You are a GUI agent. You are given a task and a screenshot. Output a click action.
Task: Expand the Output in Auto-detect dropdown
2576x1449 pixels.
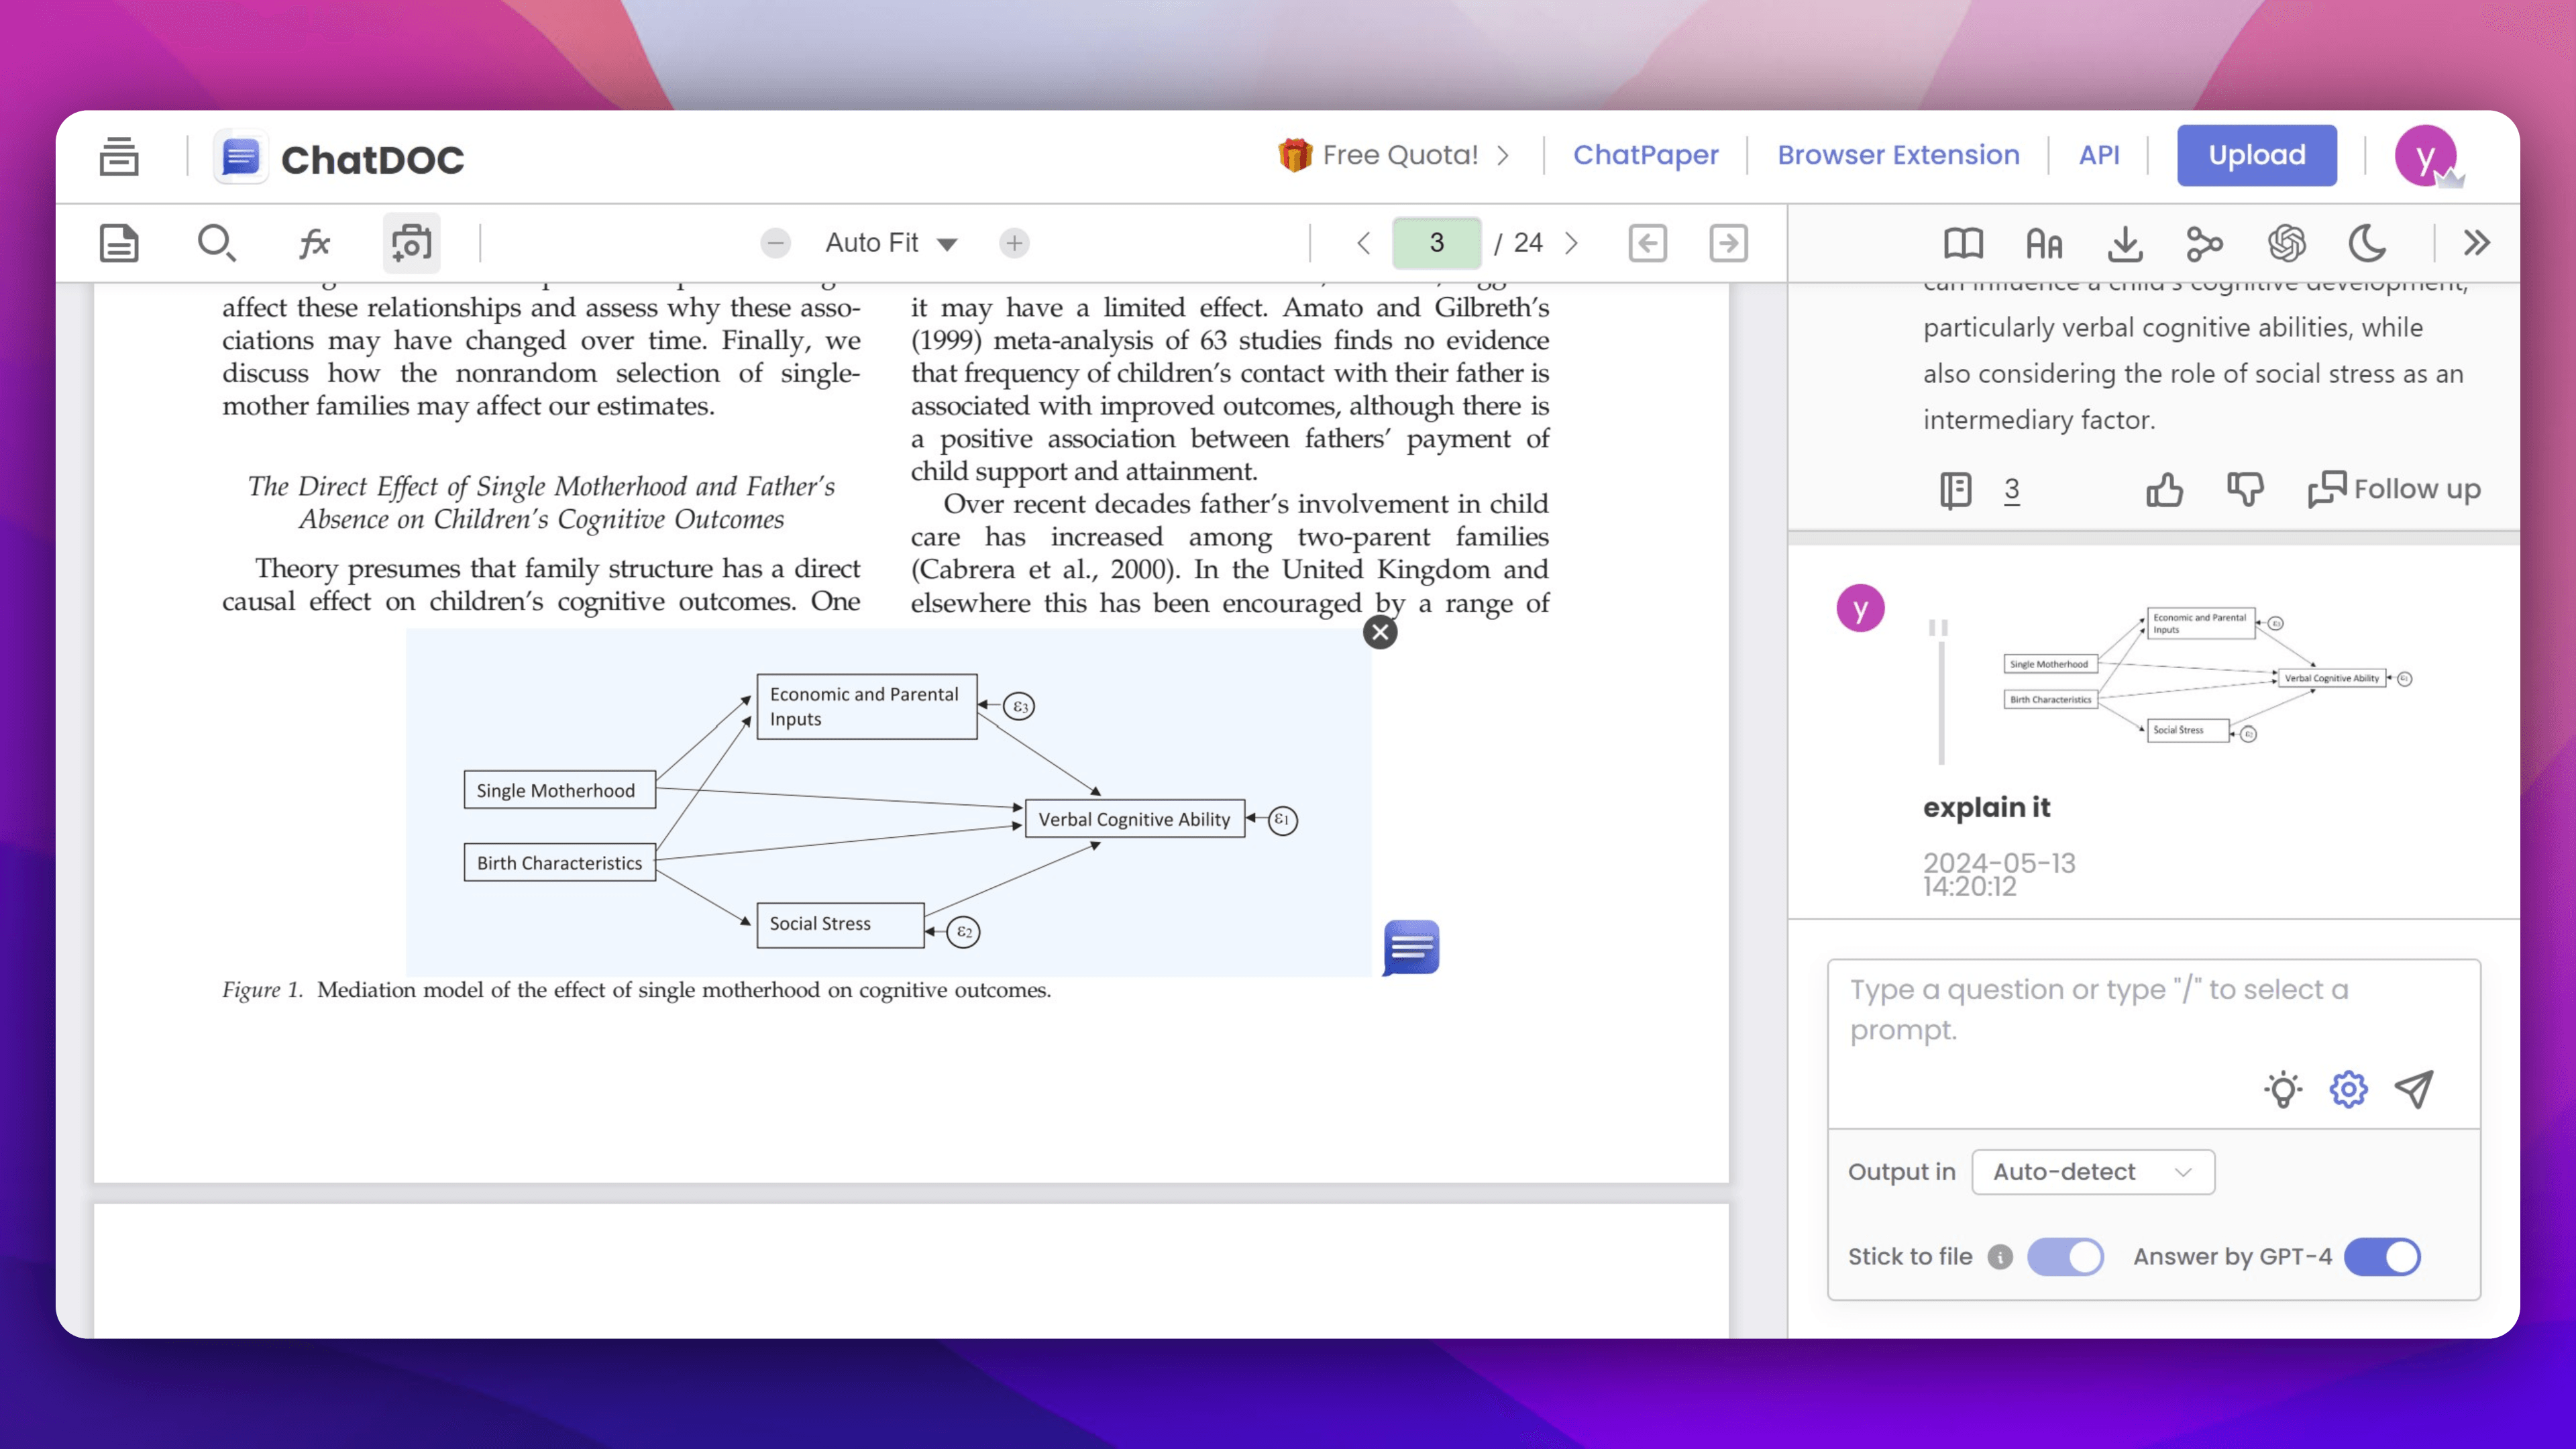[x=2092, y=1172]
